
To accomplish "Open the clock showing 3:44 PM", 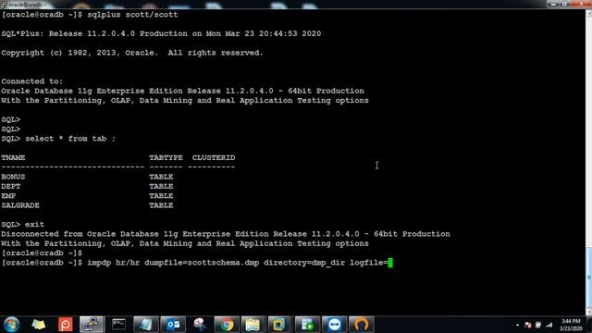I will 571,325.
